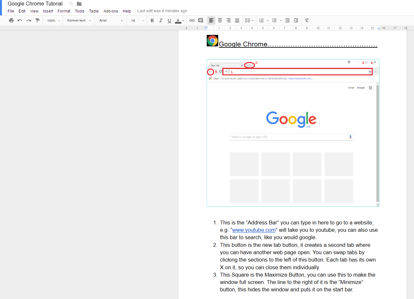Click the document title 'Google Chrome Tutorial'
Viewport: 414px width, 299px height.
35,4
